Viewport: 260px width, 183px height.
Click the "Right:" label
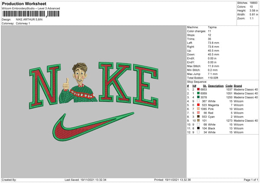coord(191,47)
